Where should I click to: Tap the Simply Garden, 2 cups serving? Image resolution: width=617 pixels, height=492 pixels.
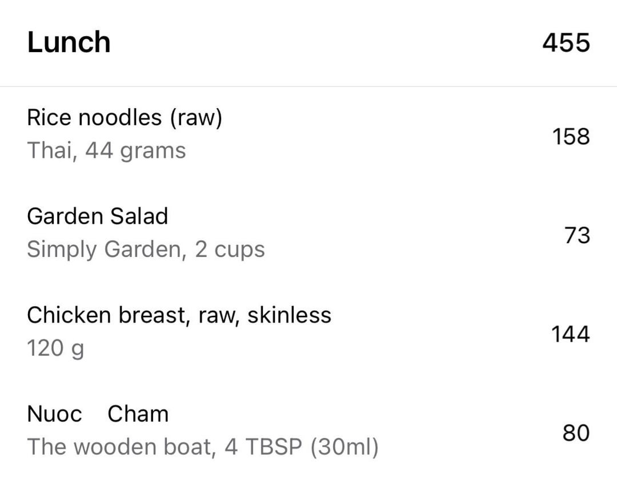146,250
